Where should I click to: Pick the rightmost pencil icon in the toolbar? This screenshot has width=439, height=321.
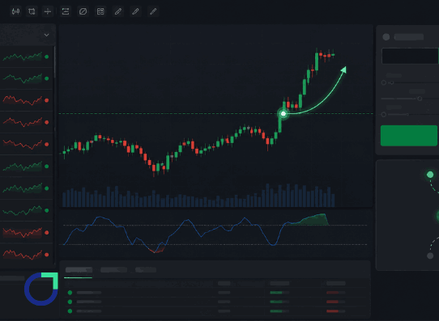tap(153, 11)
